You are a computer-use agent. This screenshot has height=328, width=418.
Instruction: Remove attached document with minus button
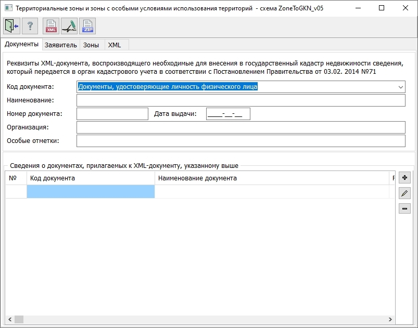[x=404, y=208]
